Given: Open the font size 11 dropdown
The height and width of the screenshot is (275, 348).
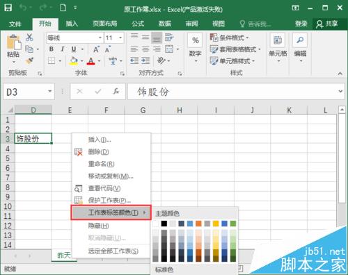Looking at the screenshot, I should click(120, 37).
